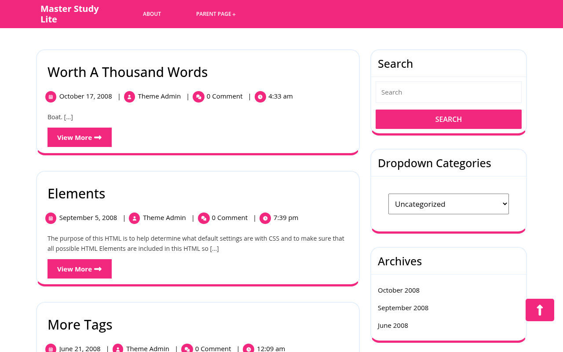This screenshot has height=352, width=563.
Task: Expand the Parent Page menu
Action: [216, 14]
